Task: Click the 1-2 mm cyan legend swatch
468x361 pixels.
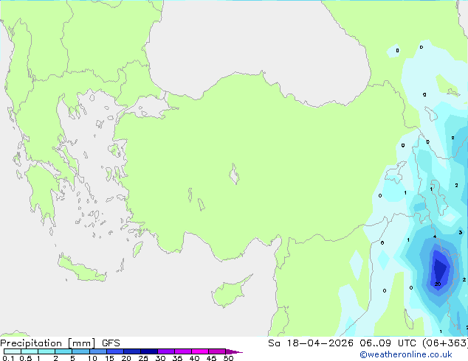Action: (x=47, y=351)
